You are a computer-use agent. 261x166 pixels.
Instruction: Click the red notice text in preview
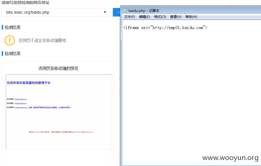click(61, 132)
